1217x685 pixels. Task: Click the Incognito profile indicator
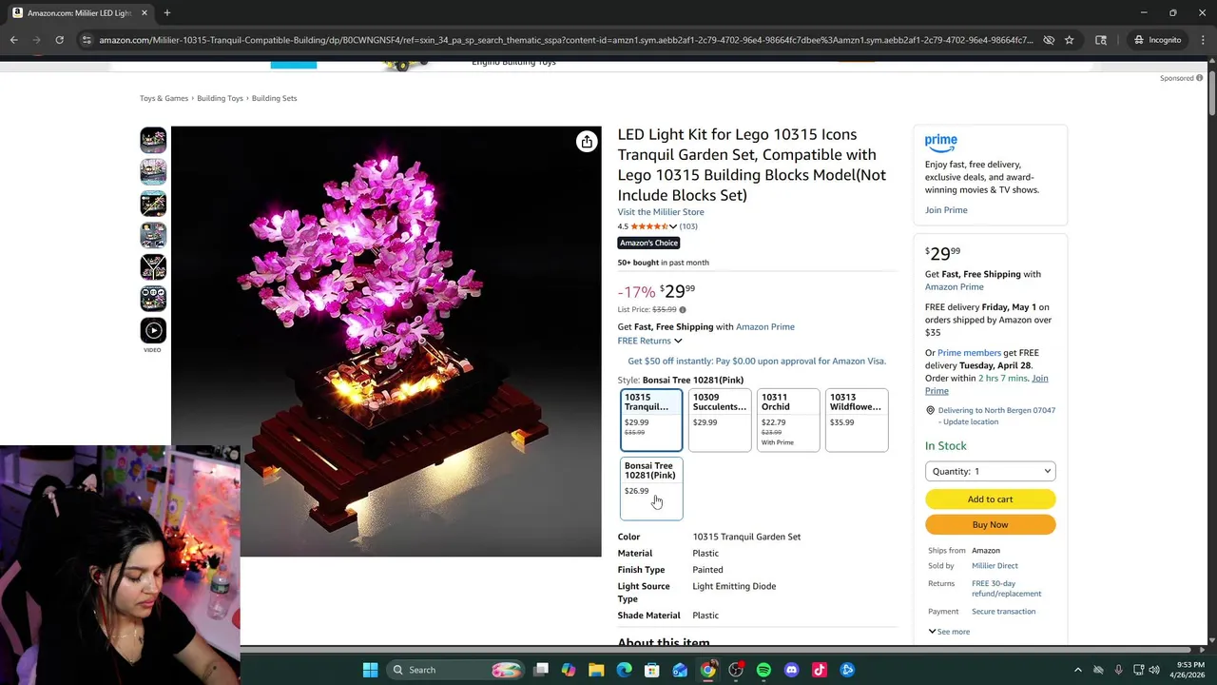click(x=1157, y=40)
